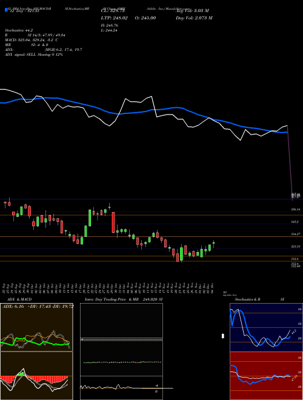Click the 334.27 price axis label

(x=295, y=234)
